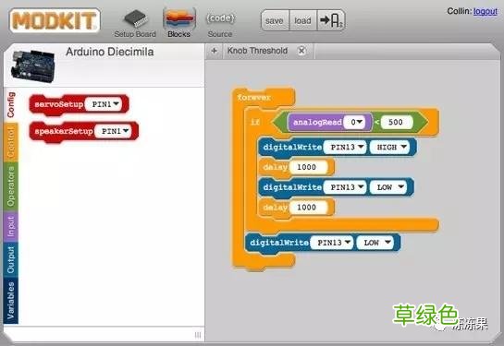The width and height of the screenshot is (504, 346).
Task: Load a saved project
Action: (x=302, y=21)
